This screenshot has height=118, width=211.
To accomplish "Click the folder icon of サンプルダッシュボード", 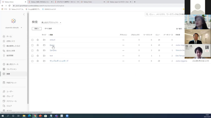I will click(44, 61).
